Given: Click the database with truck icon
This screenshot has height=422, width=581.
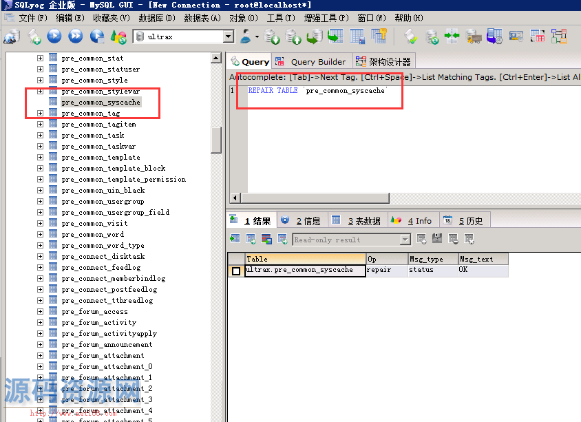Looking at the screenshot, I should coord(474,36).
